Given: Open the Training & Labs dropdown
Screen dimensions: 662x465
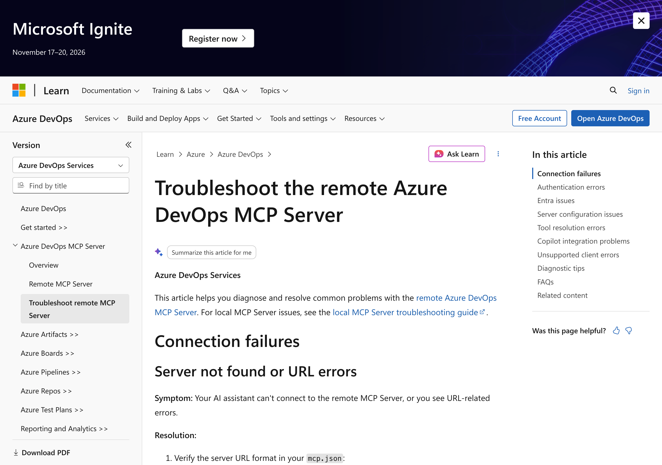Looking at the screenshot, I should click(181, 91).
